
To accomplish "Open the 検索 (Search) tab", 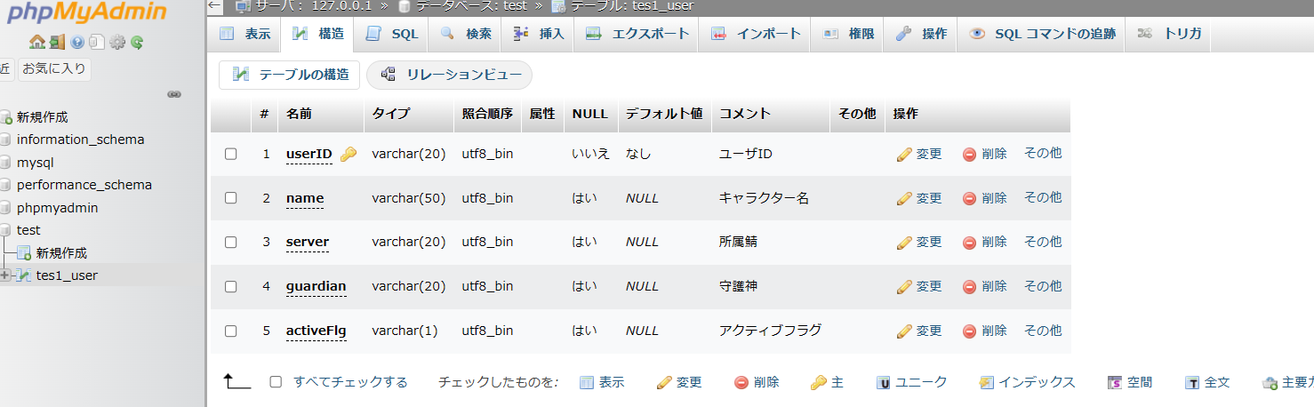I will 465,34.
